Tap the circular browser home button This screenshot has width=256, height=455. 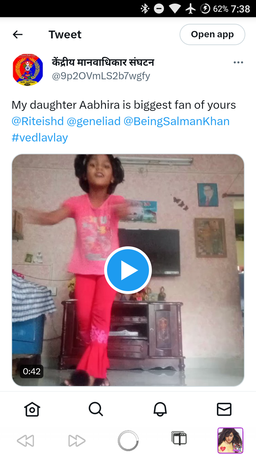pos(128,441)
